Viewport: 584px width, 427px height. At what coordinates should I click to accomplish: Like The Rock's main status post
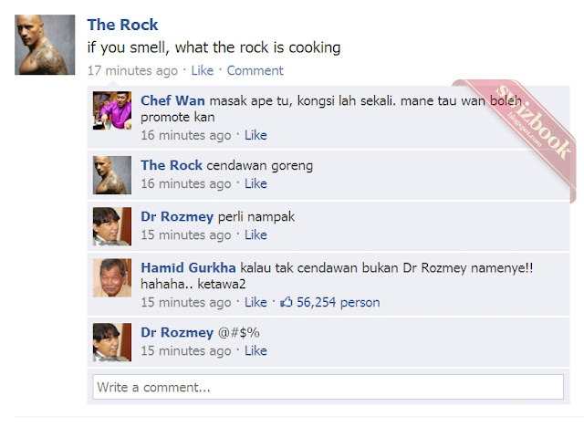point(203,70)
